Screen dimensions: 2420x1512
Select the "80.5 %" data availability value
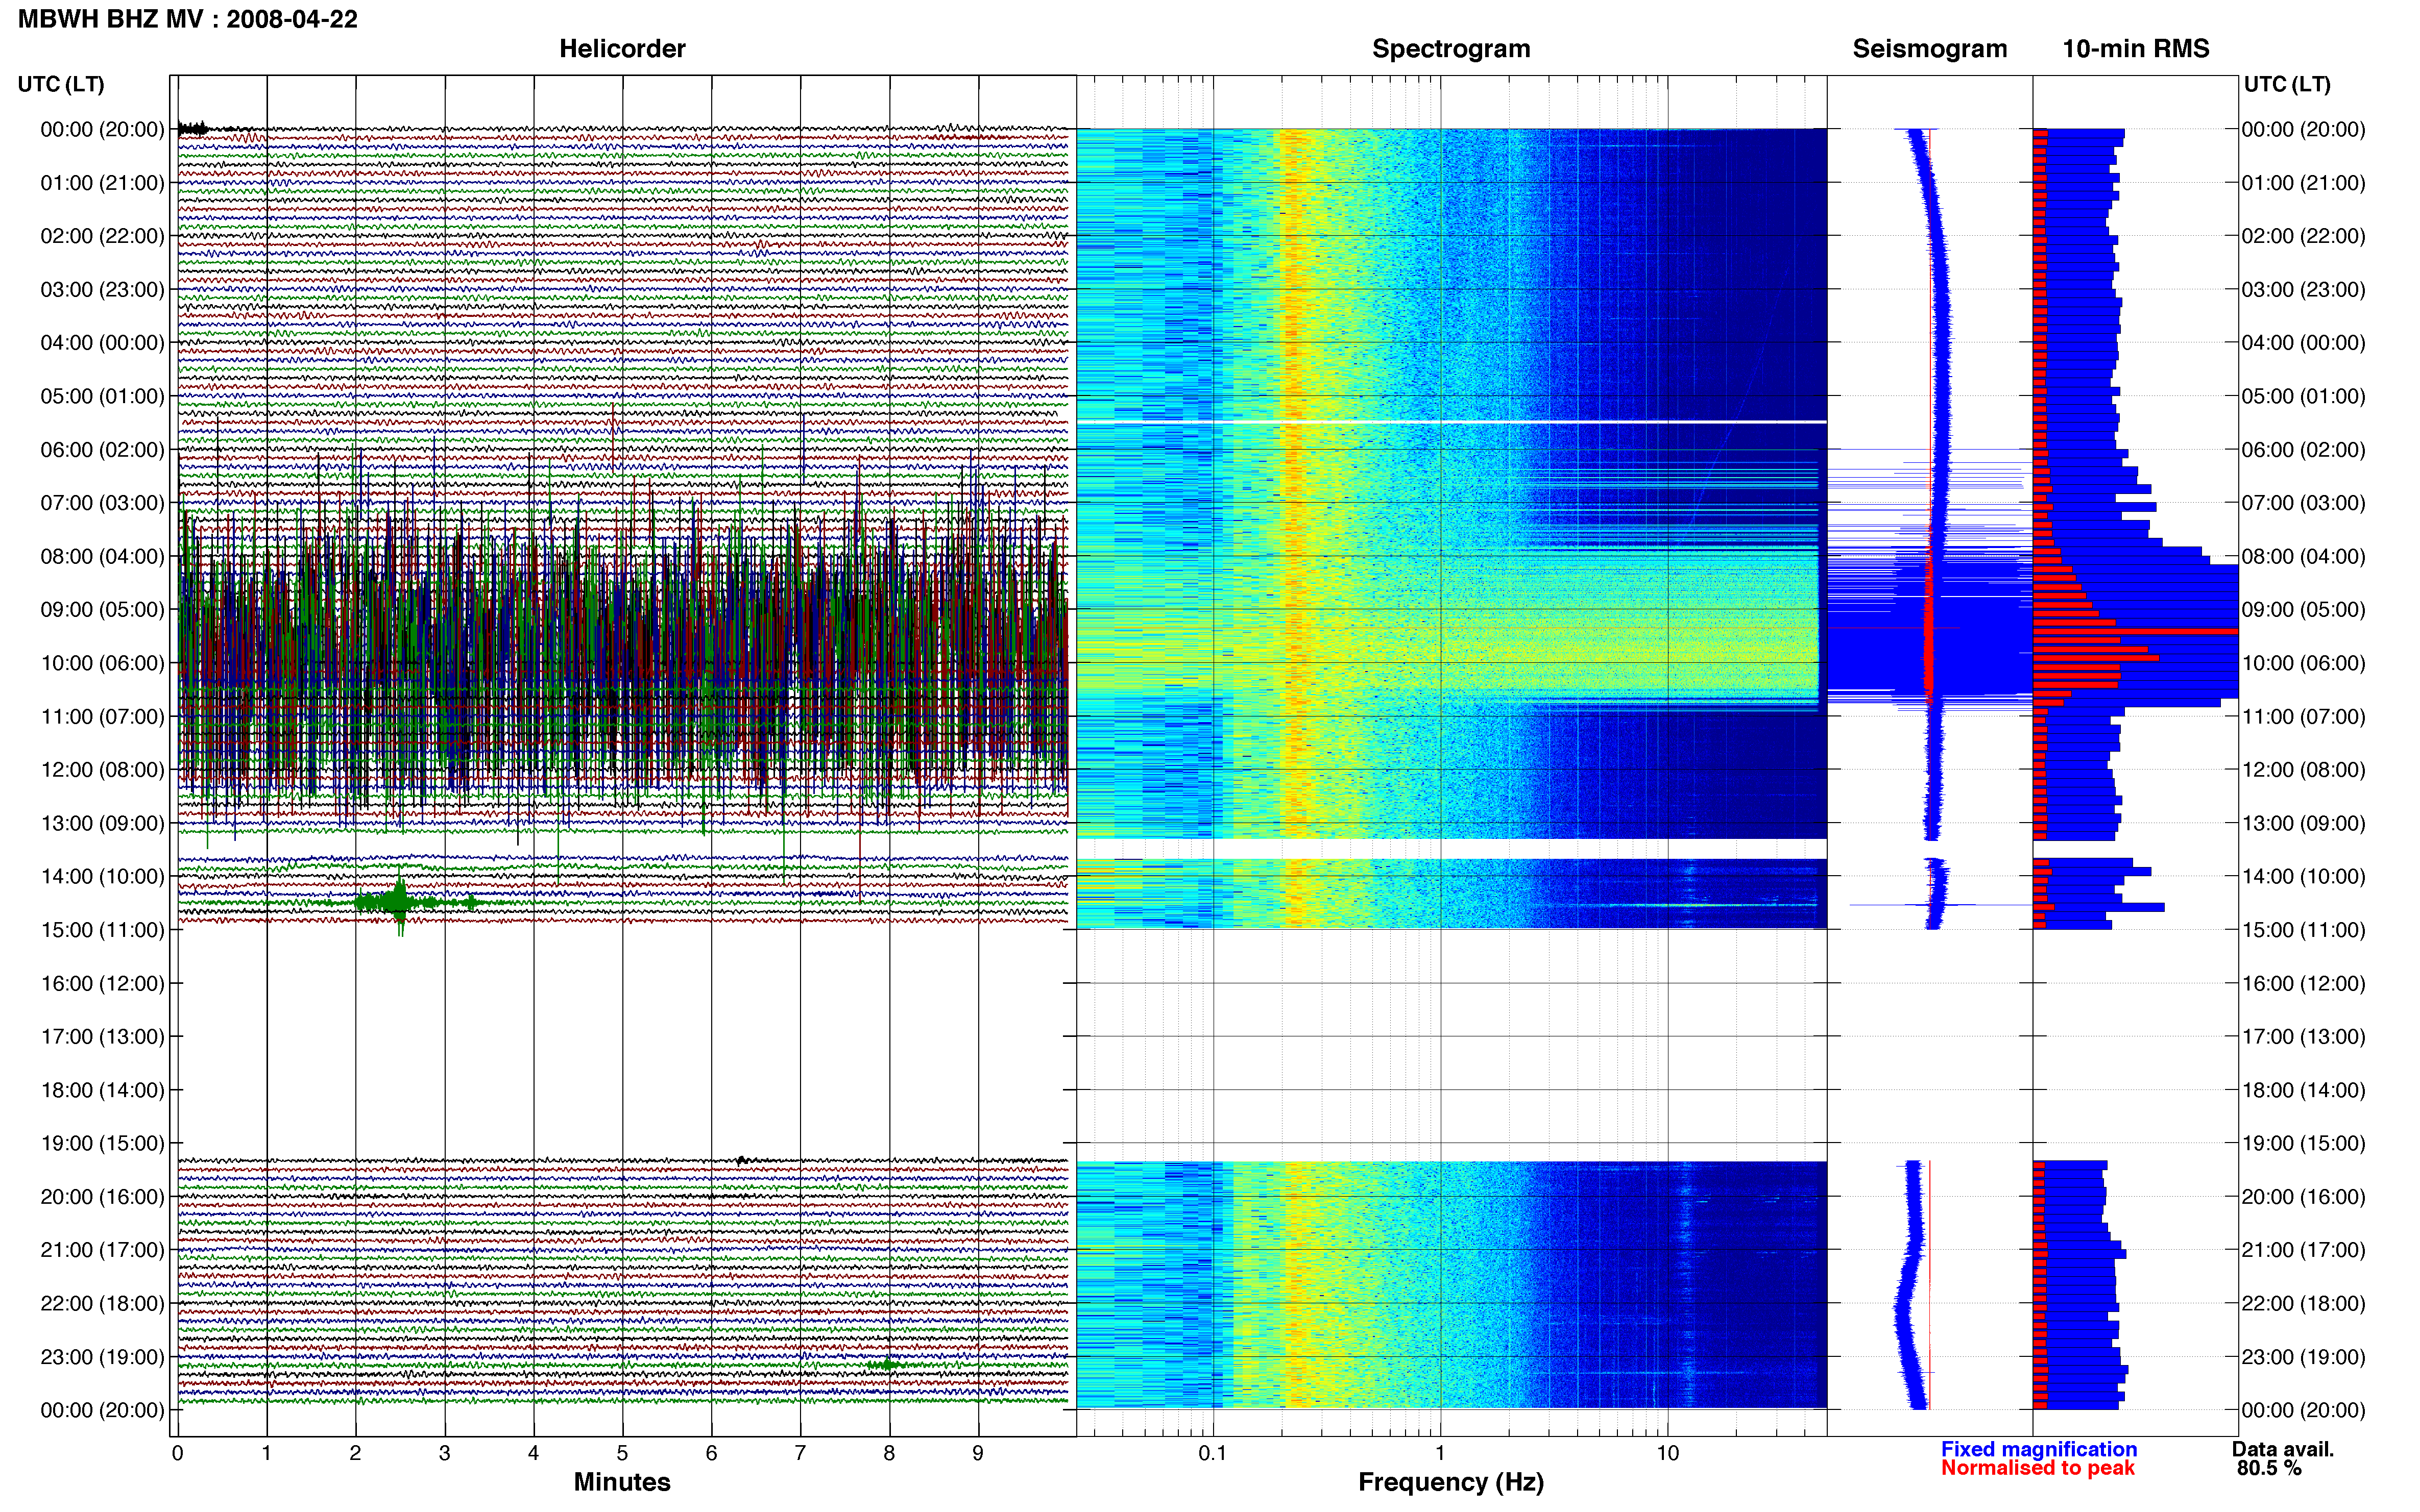click(2270, 1468)
